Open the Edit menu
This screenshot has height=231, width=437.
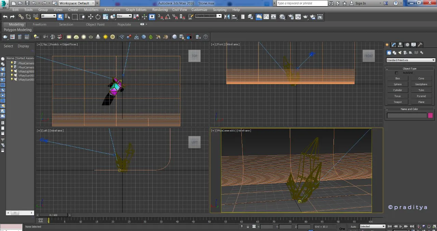coord(15,10)
